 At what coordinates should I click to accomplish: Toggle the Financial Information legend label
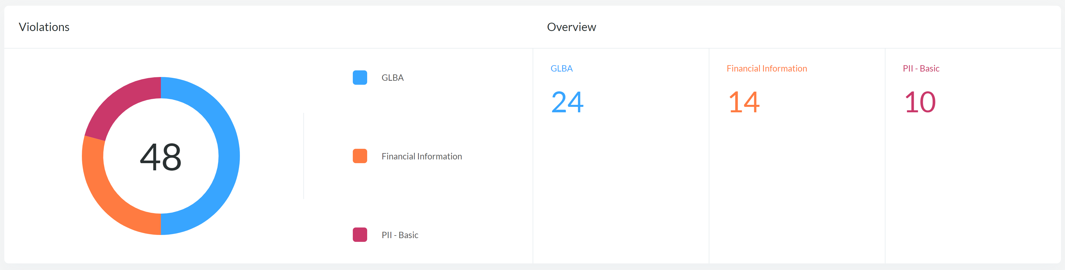tap(421, 156)
